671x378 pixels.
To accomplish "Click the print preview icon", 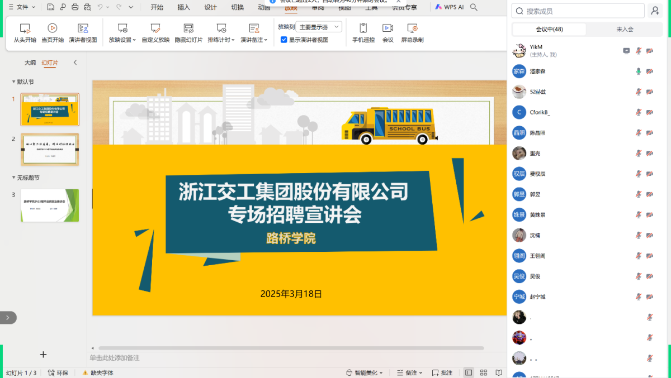I will tap(87, 7).
